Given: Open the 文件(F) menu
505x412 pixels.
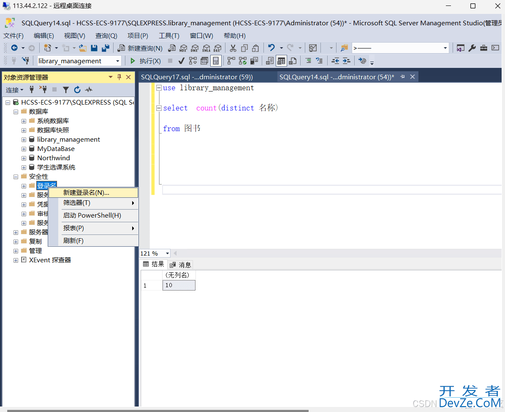Looking at the screenshot, I should [14, 36].
